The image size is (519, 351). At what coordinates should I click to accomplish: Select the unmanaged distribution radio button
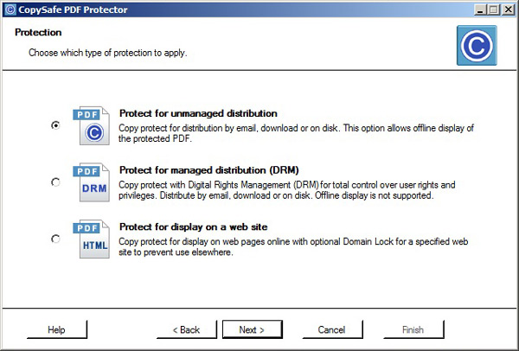coord(55,125)
